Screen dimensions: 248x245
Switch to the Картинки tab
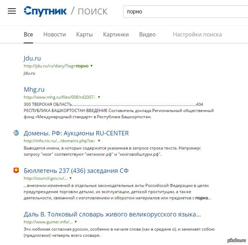point(116,34)
